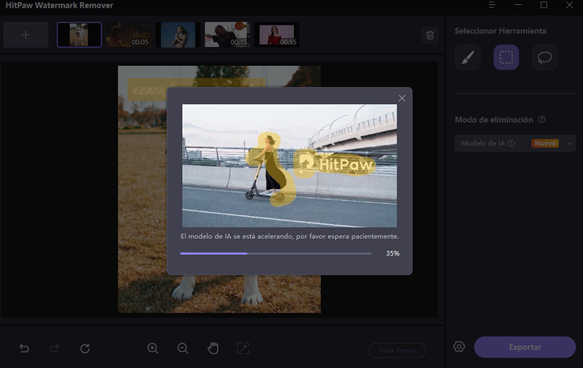Viewport: 583px width, 368px height.
Task: Close the AI model progress dialog
Action: tap(402, 99)
